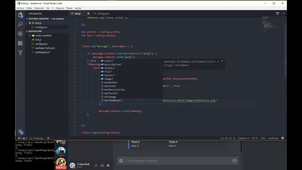The width and height of the screenshot is (302, 170).
Task: Open the Tareas menu
Action: tap(69, 8)
